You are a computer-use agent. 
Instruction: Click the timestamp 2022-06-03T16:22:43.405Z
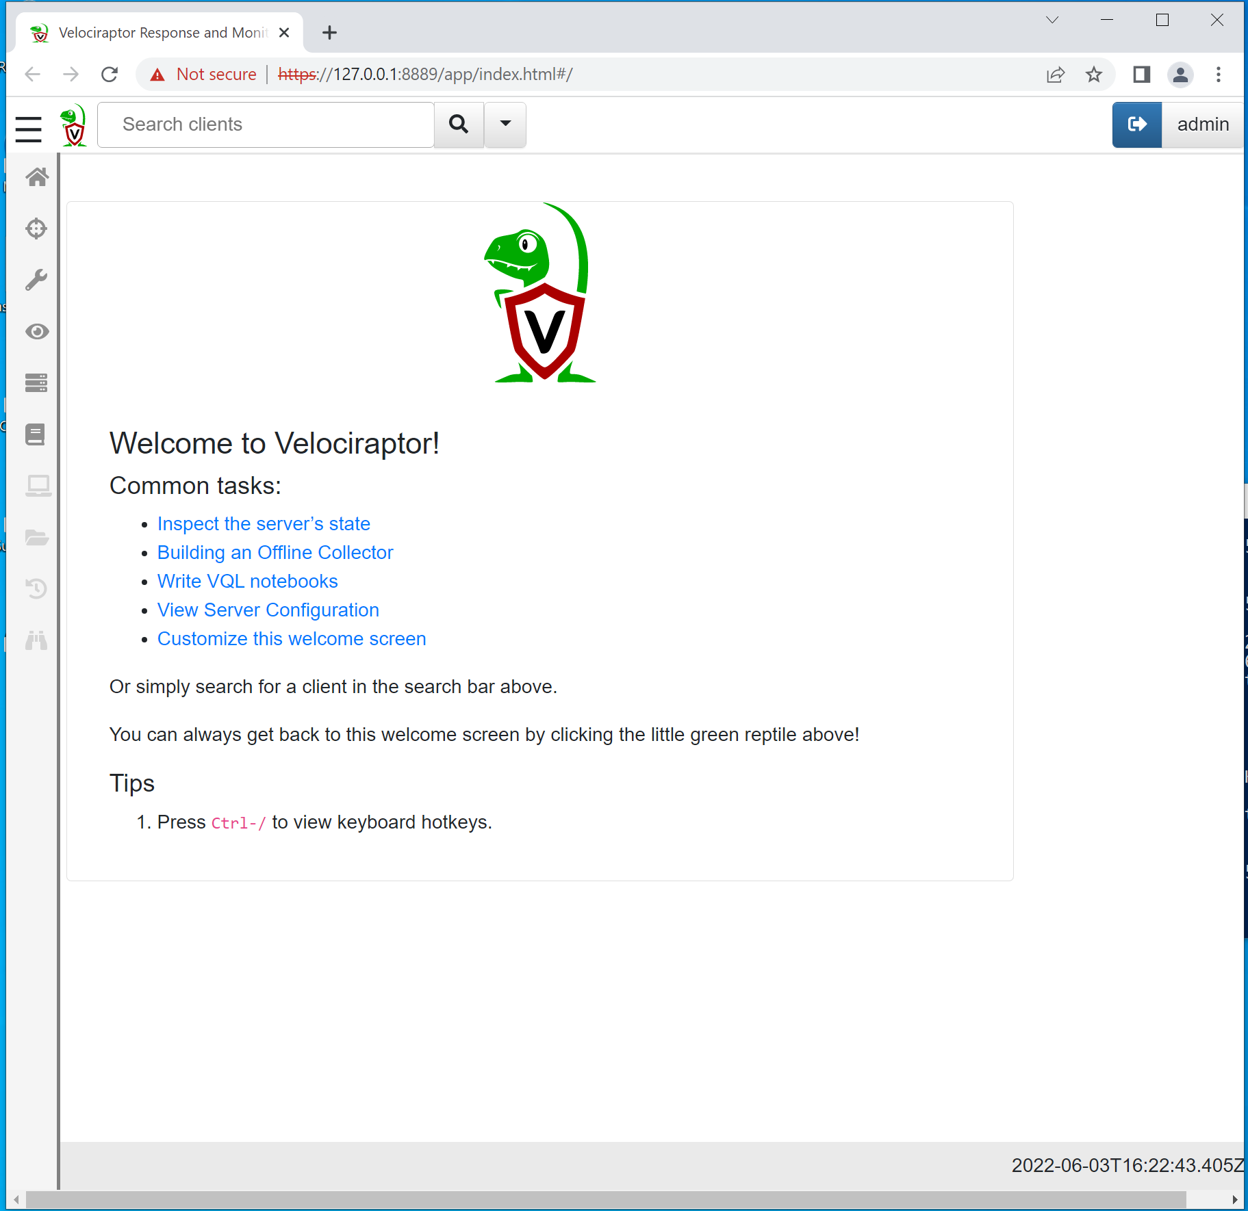pyautogui.click(x=1128, y=1165)
